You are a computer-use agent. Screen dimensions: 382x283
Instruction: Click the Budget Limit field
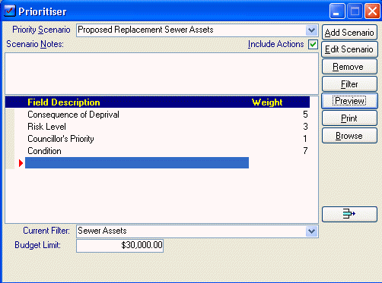[119, 245]
